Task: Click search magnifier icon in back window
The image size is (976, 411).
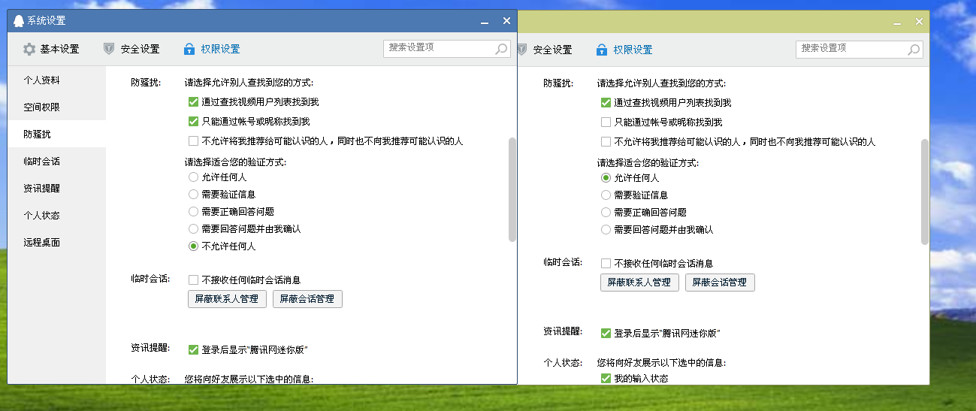Action: click(914, 50)
